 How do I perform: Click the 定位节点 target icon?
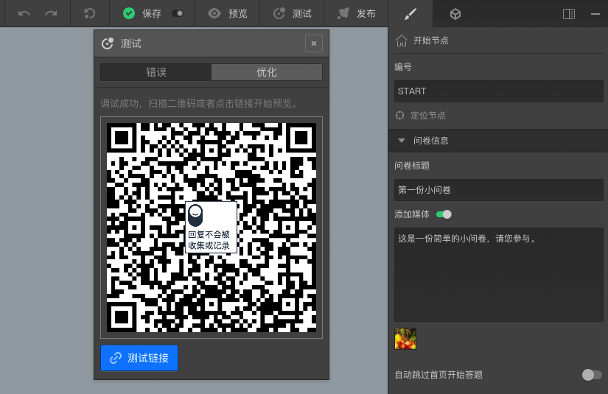(x=399, y=116)
